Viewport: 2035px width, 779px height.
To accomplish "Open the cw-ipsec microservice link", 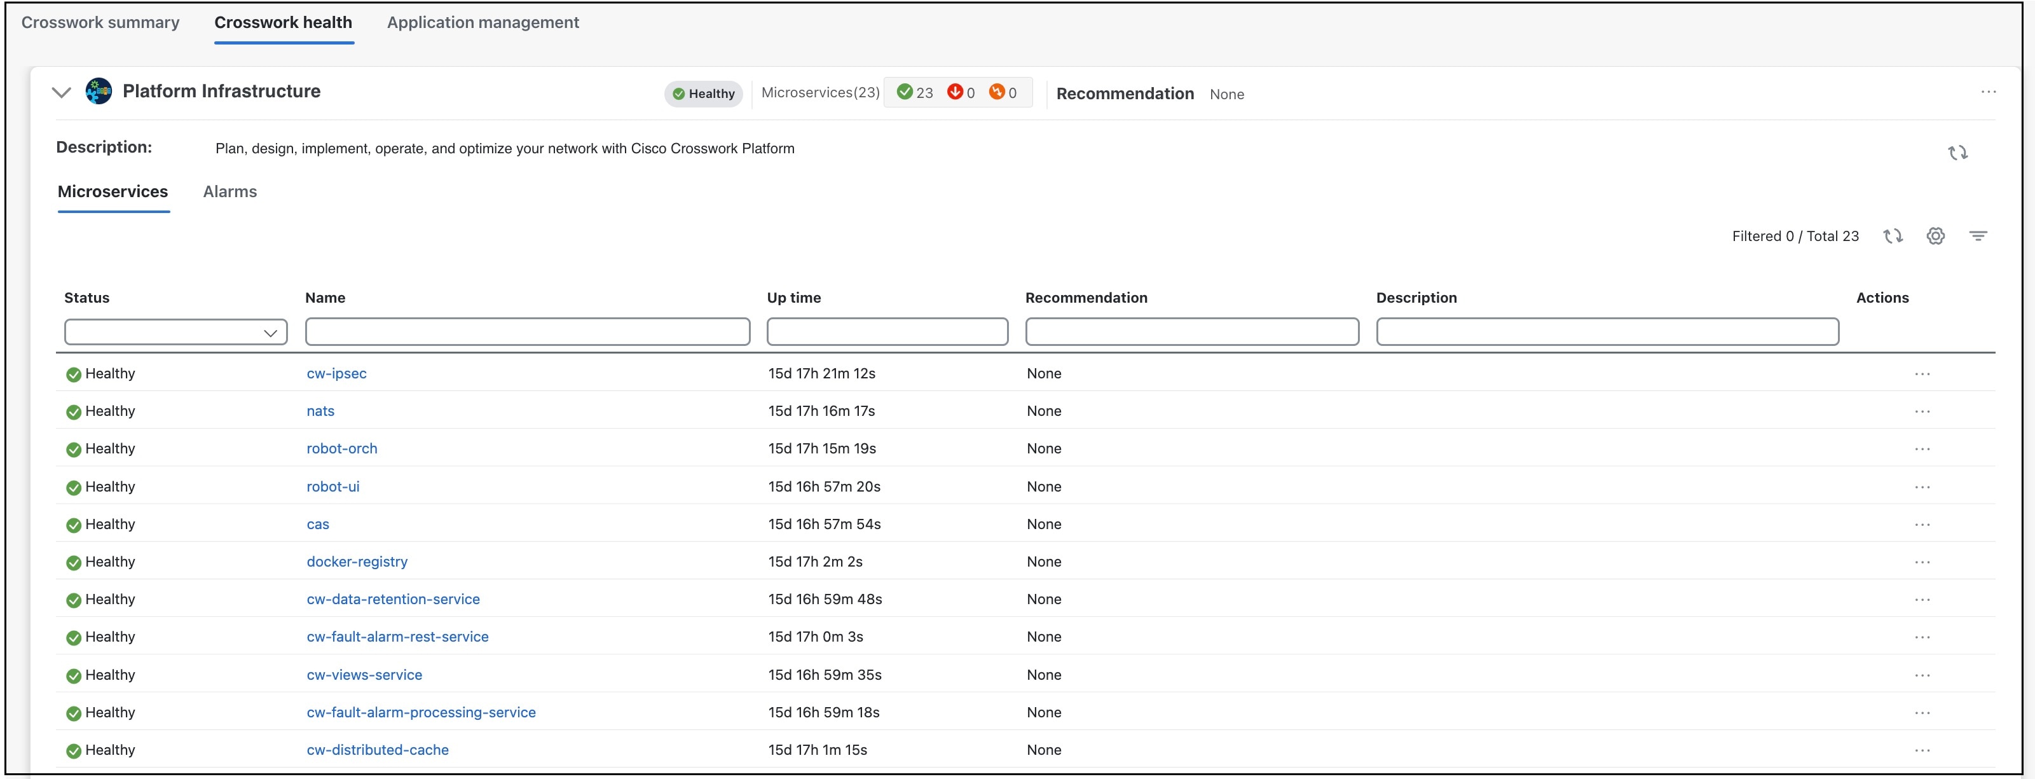I will (x=336, y=374).
